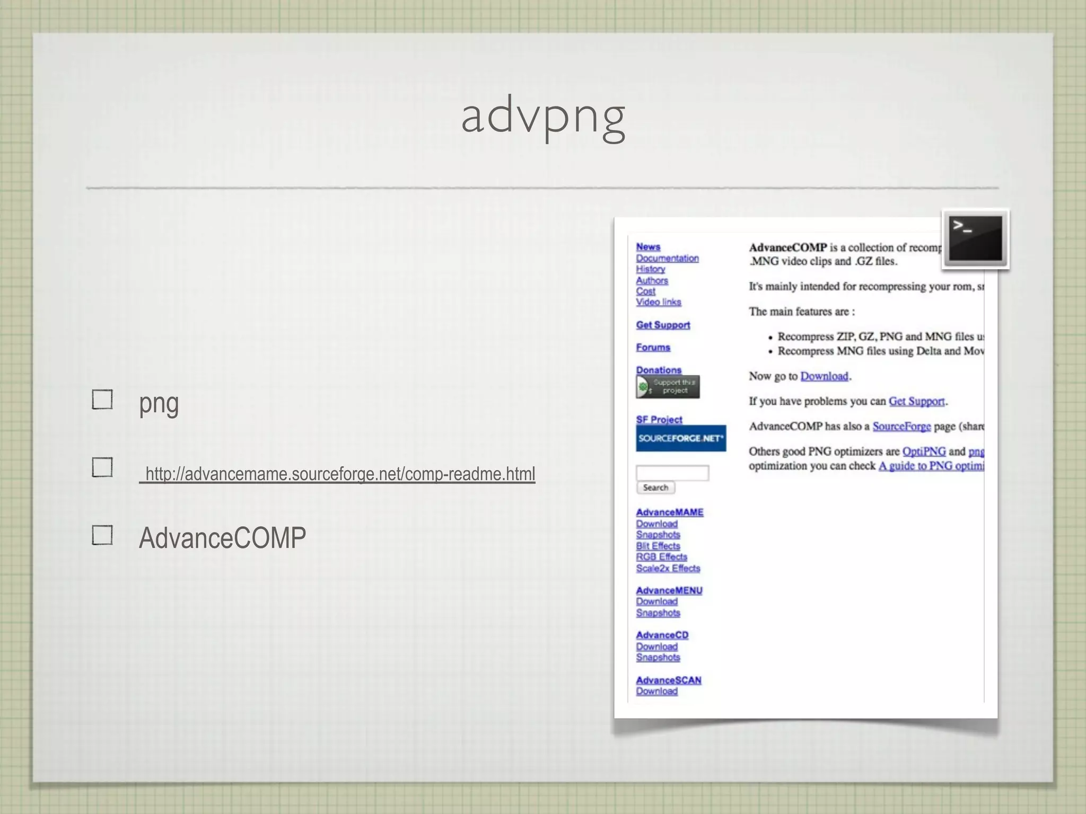The width and height of the screenshot is (1086, 814).
Task: Open the SF Project link
Action: point(659,419)
